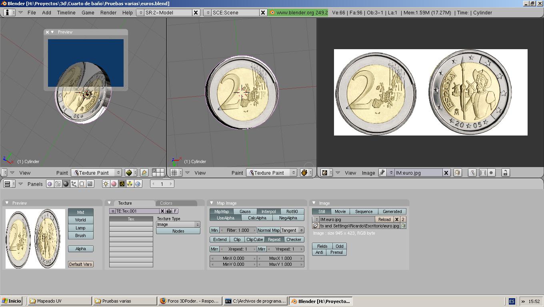Toggle the Interpol option
This screenshot has width=544, height=307.
coord(269,211)
